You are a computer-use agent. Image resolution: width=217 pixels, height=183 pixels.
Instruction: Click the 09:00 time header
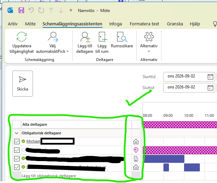[168, 115]
